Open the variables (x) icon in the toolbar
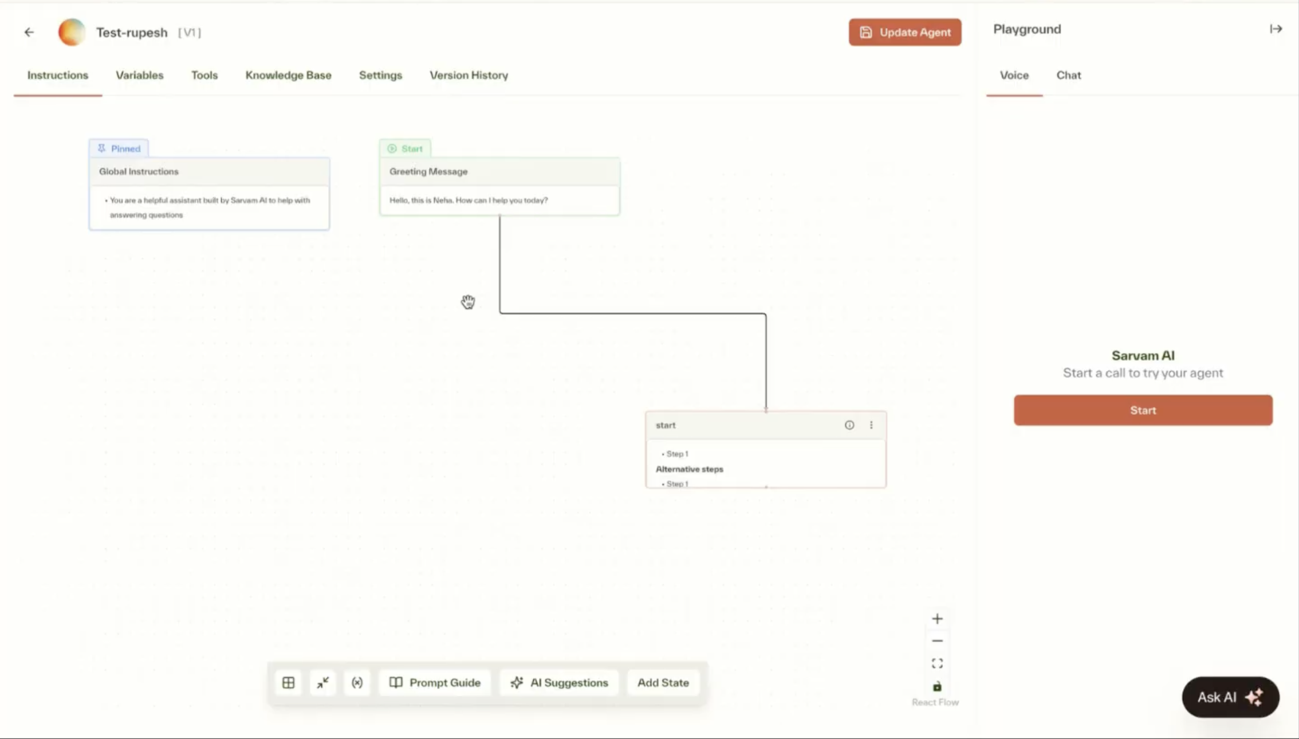Screen dimensions: 1299x739 (x=357, y=682)
